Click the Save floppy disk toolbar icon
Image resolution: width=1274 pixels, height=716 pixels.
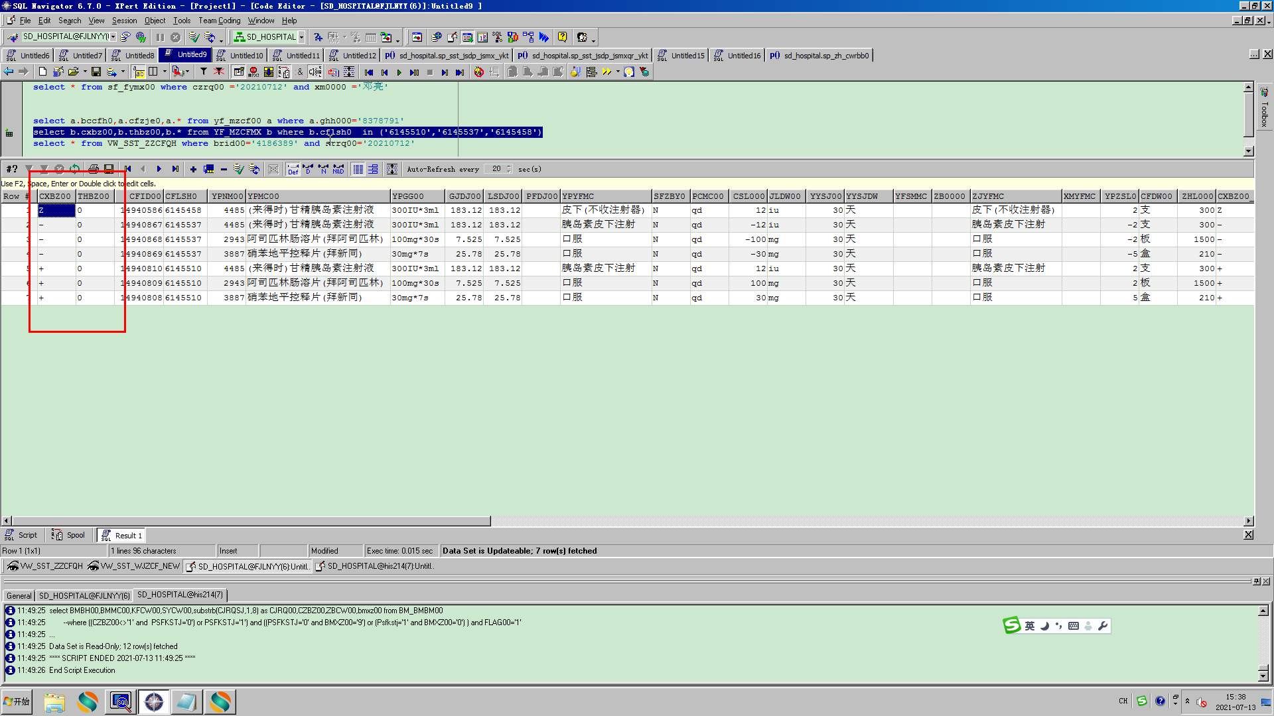tap(96, 72)
